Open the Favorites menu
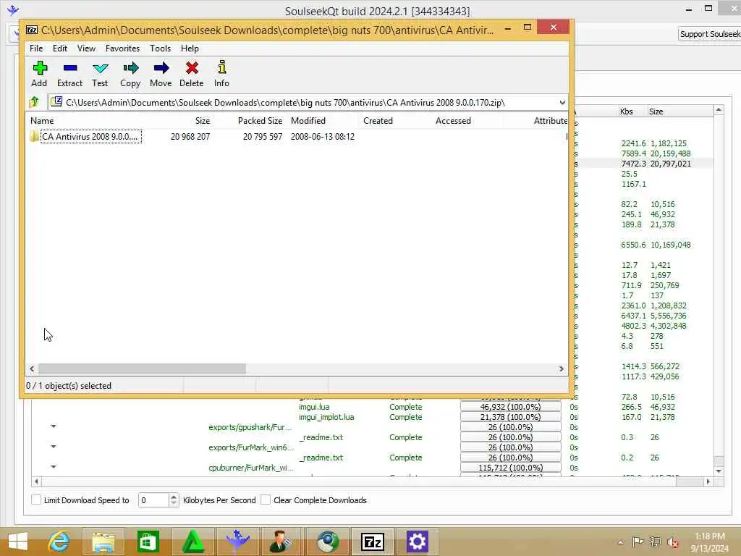The image size is (741, 556). click(122, 49)
